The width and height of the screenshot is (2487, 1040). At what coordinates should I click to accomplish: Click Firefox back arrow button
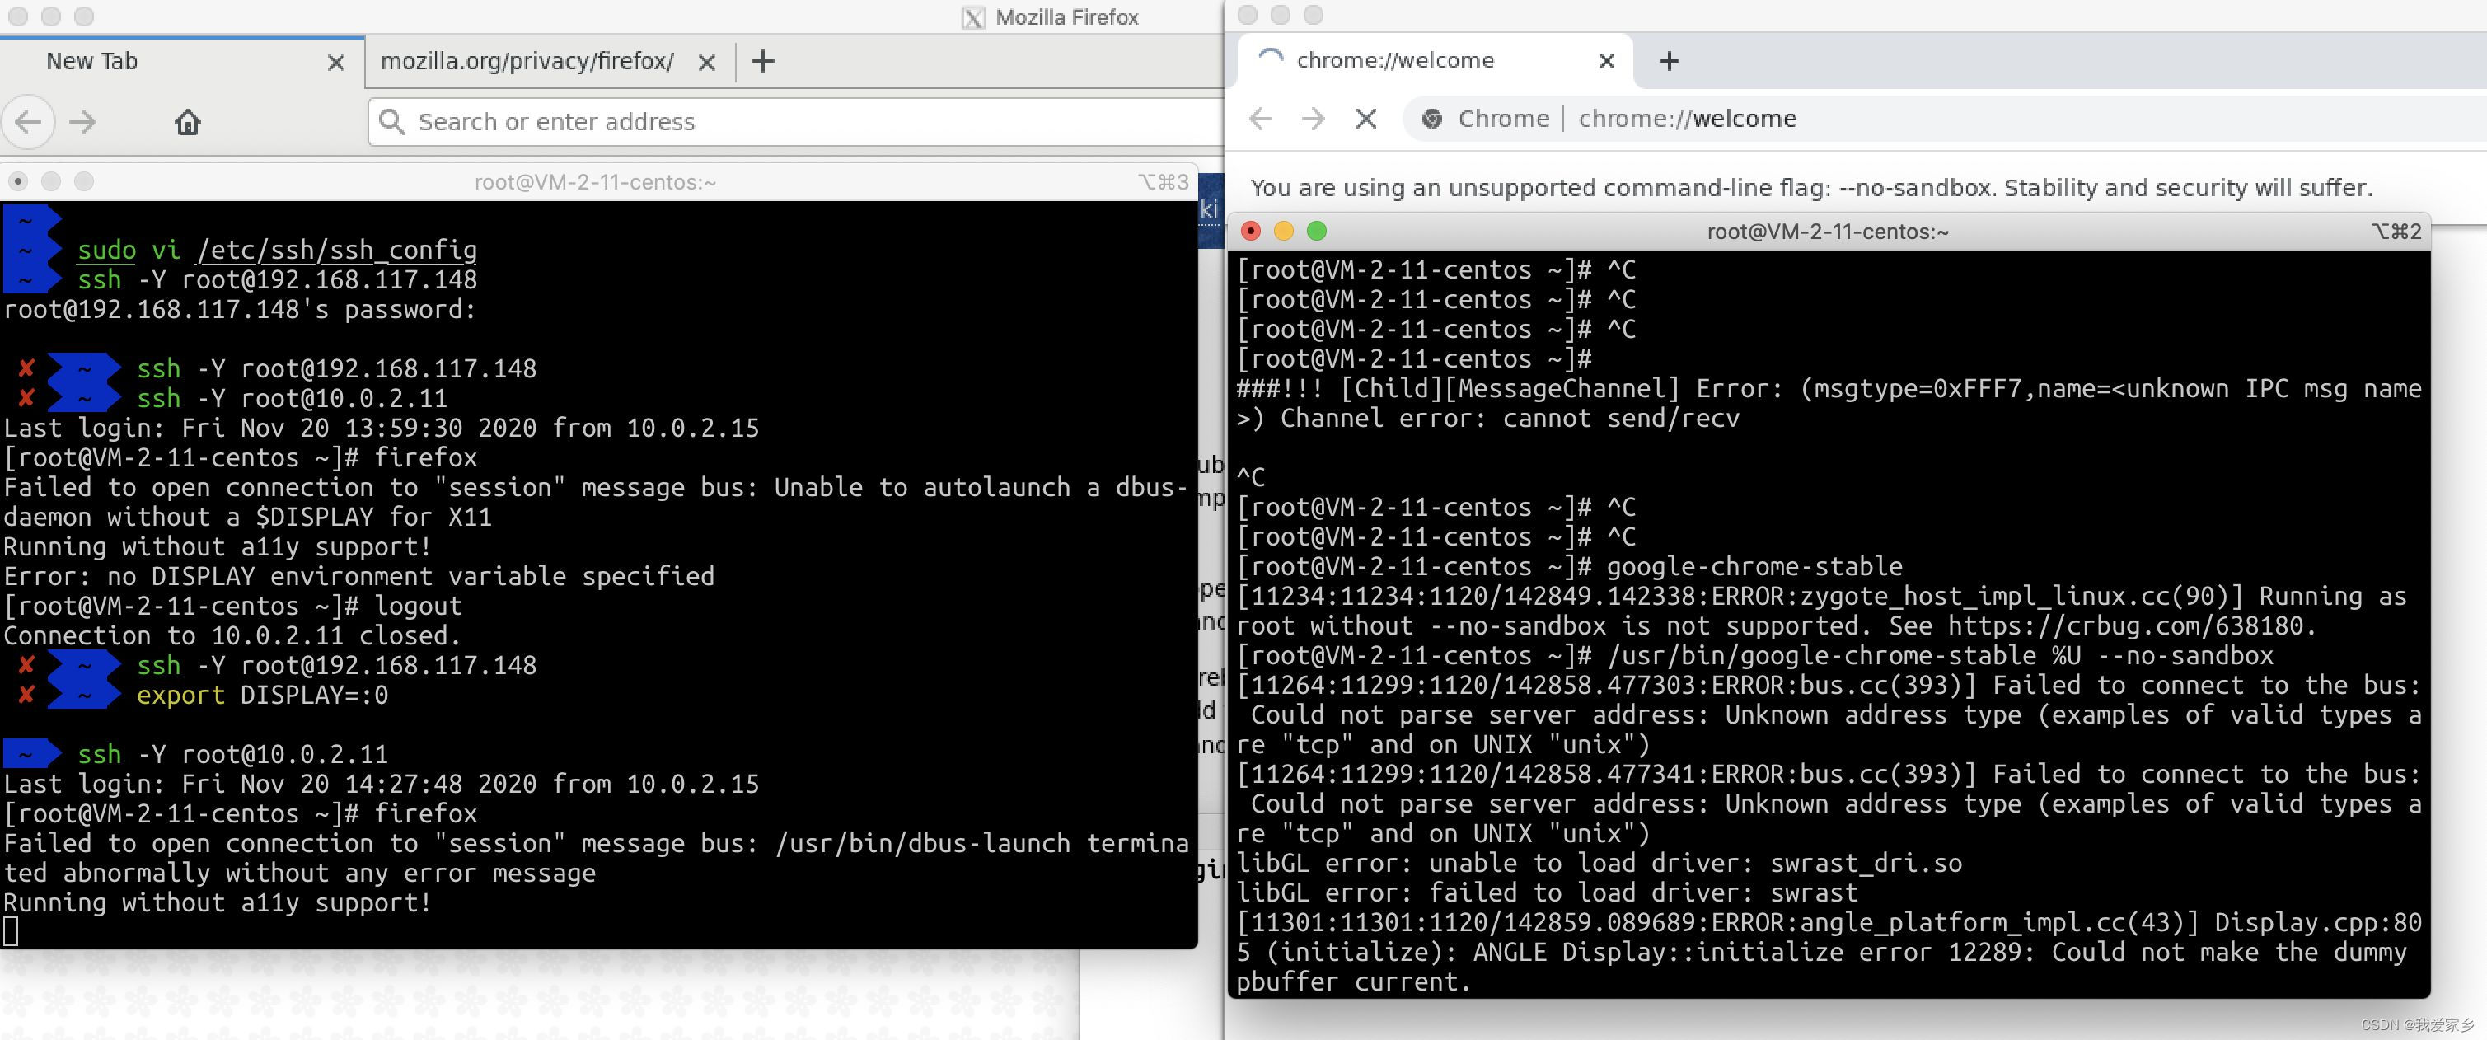(28, 122)
